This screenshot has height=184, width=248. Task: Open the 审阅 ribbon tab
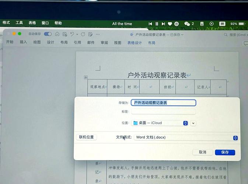(104, 43)
